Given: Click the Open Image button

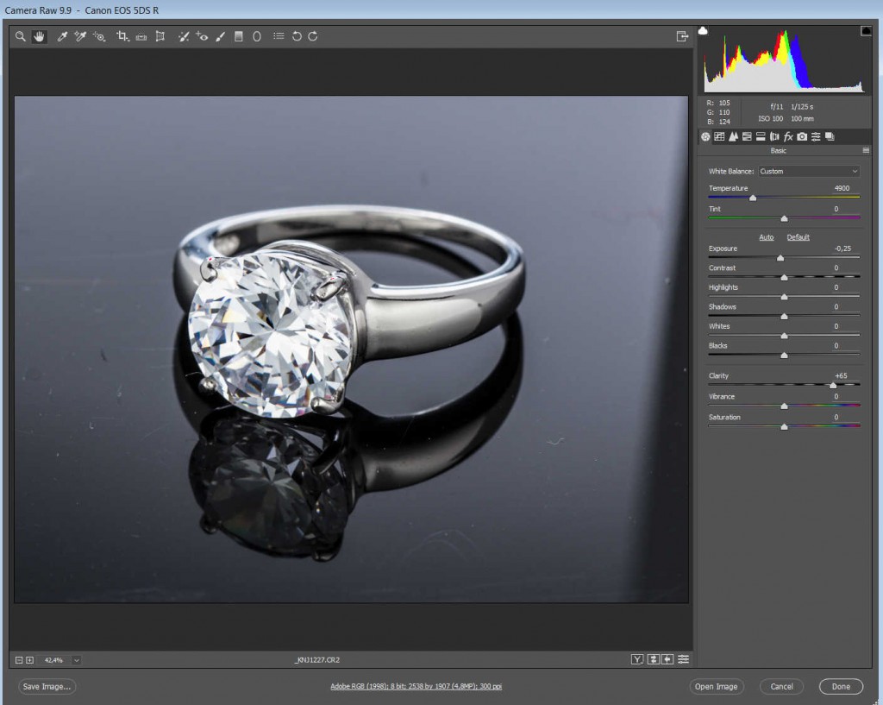Looking at the screenshot, I should click(x=716, y=687).
